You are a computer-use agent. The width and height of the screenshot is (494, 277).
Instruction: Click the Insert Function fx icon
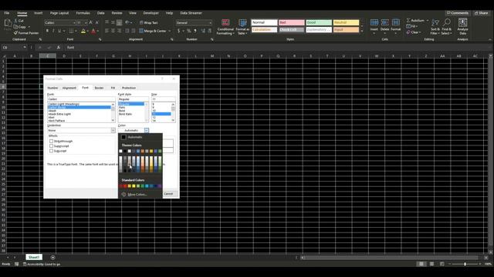59,48
